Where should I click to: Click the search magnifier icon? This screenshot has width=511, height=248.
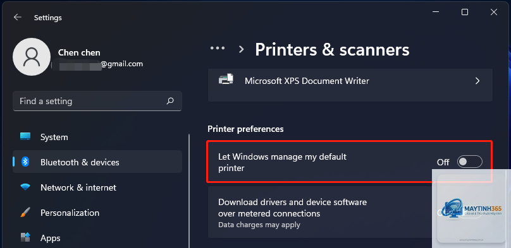tap(170, 101)
